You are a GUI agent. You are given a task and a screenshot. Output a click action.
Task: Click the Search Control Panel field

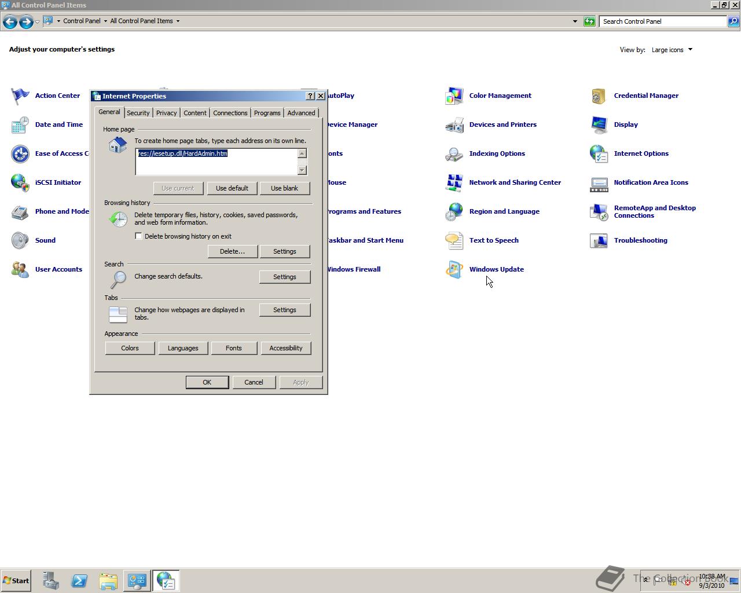point(663,21)
